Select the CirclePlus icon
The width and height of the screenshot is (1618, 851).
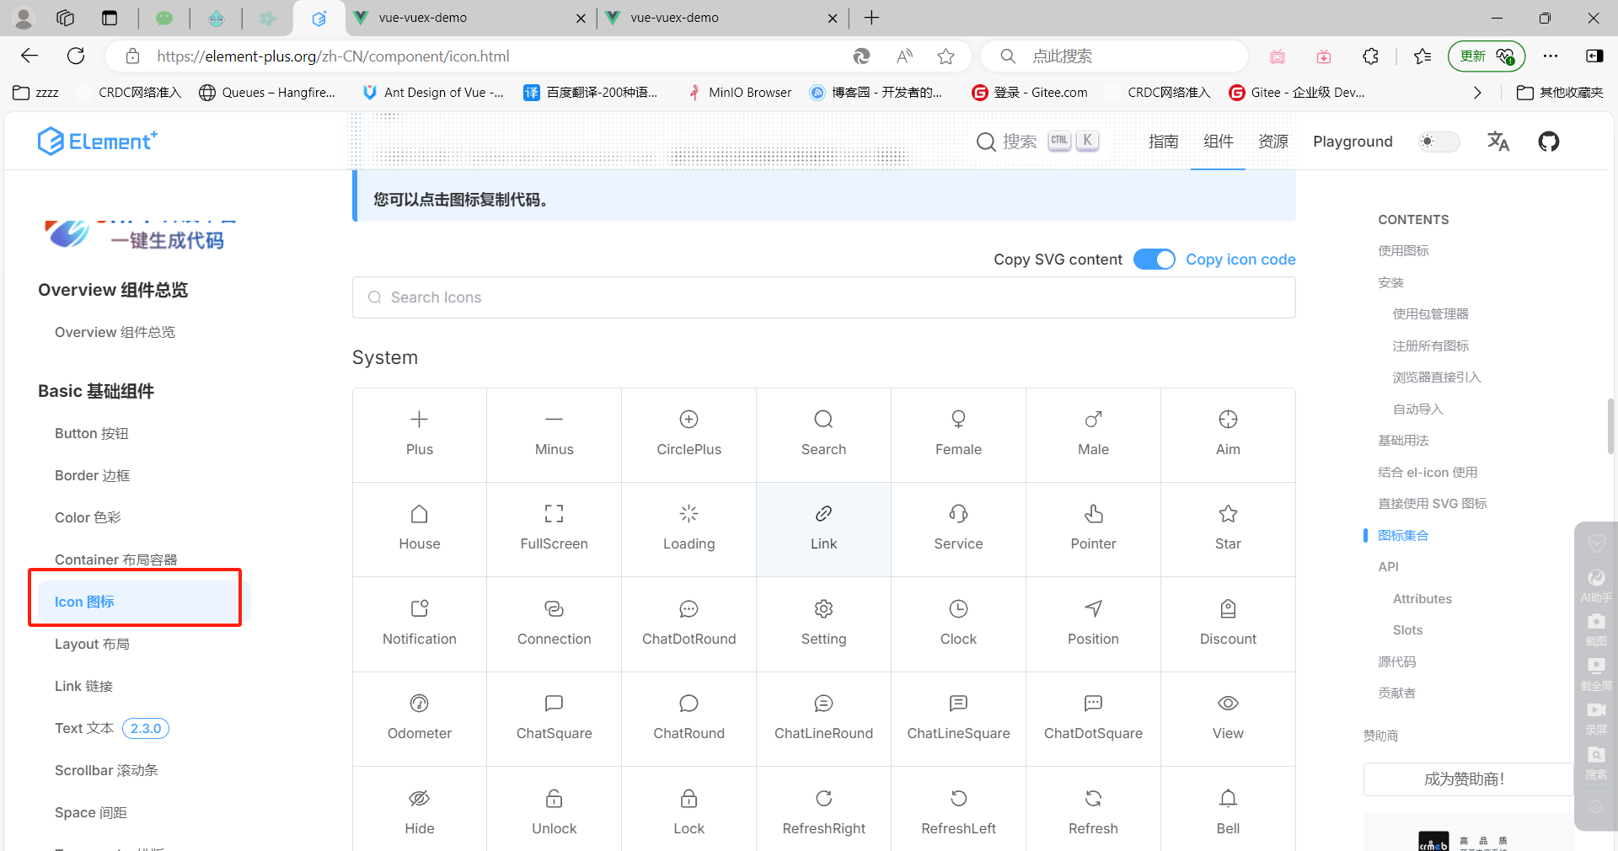point(688,435)
